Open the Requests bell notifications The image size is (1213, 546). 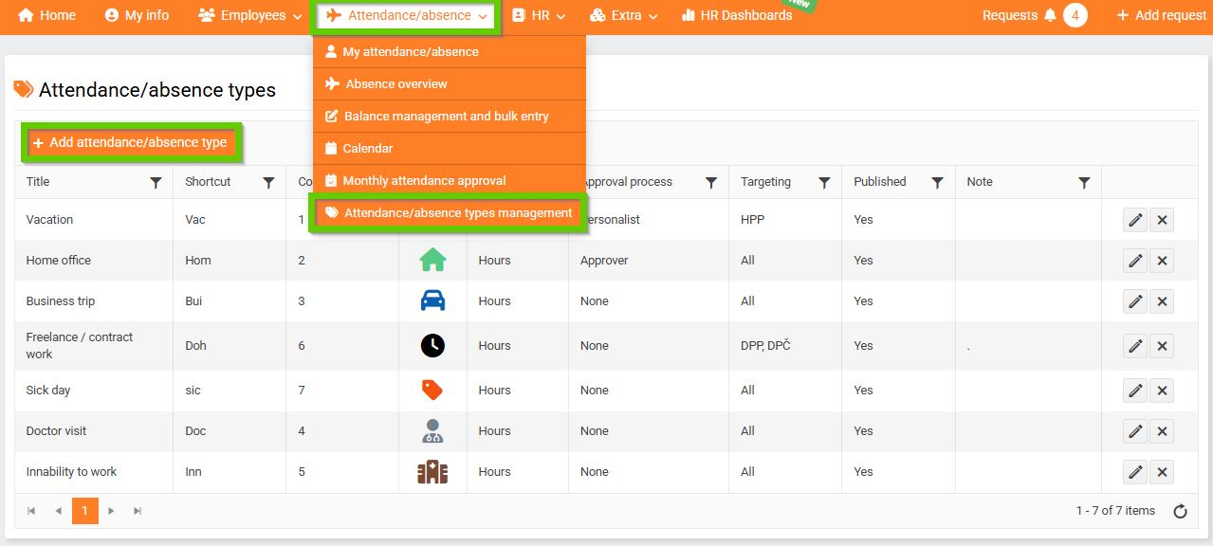[x=1049, y=15]
